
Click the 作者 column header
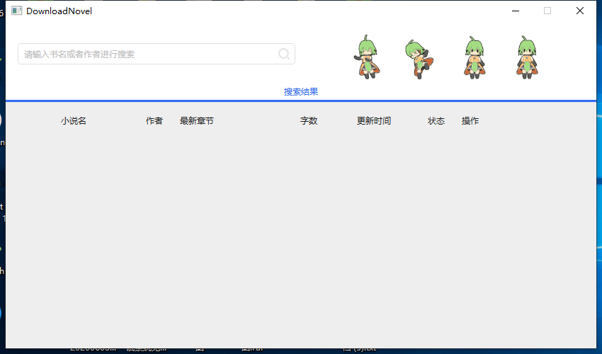(x=154, y=121)
